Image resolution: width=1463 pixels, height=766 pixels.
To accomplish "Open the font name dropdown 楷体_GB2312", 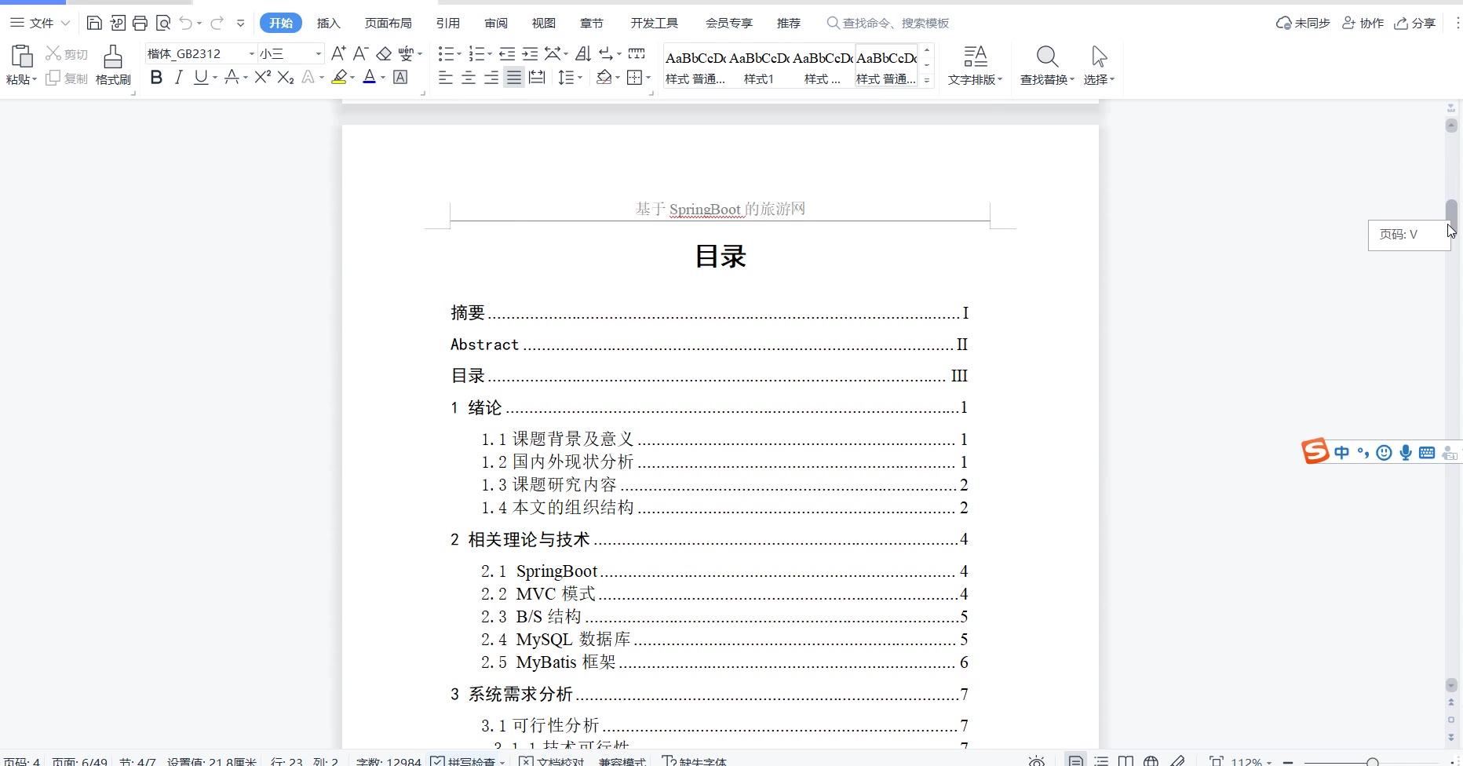I will tap(251, 53).
